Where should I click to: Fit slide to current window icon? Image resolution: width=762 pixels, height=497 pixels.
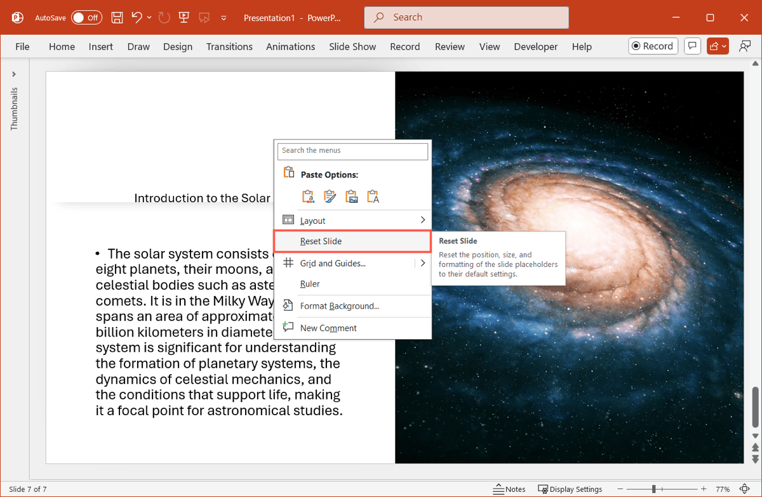(x=744, y=489)
